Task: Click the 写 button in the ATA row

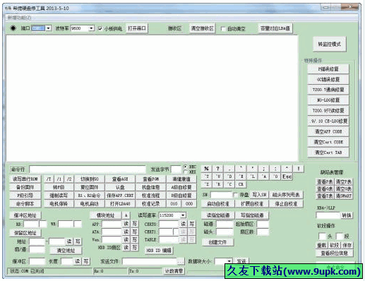Action: tap(134, 232)
